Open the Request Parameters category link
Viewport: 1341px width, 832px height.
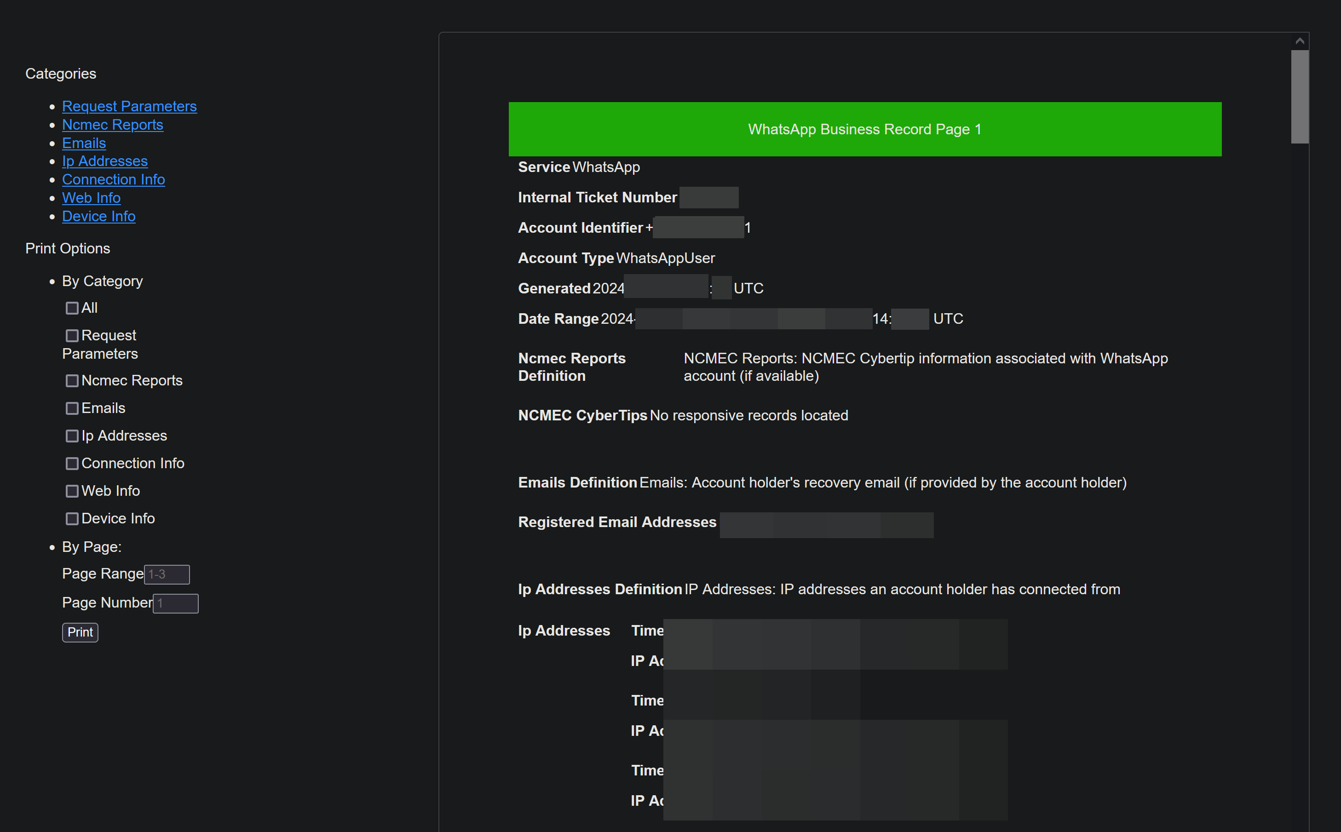click(129, 106)
